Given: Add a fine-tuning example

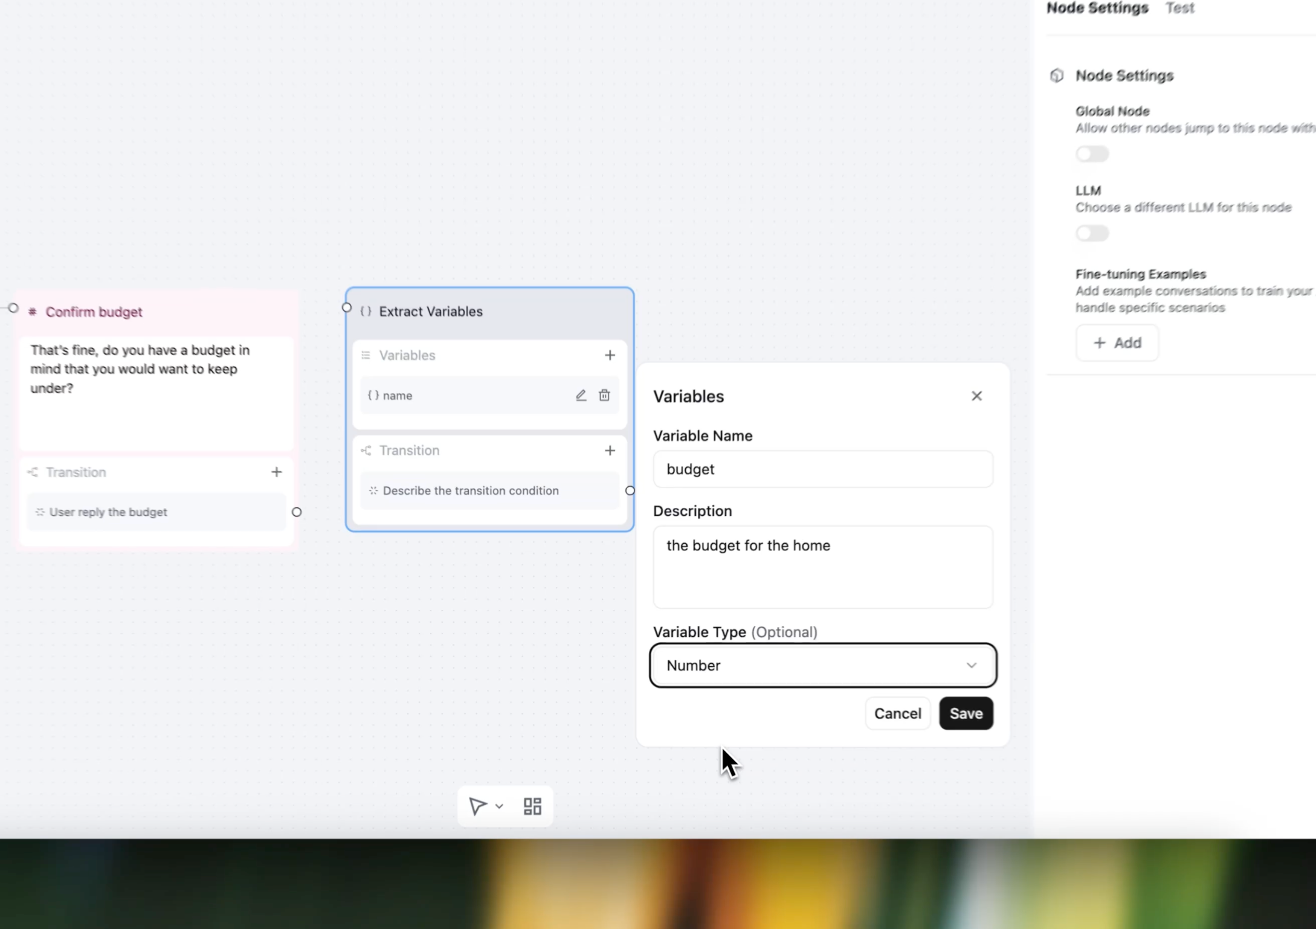Looking at the screenshot, I should (1117, 343).
